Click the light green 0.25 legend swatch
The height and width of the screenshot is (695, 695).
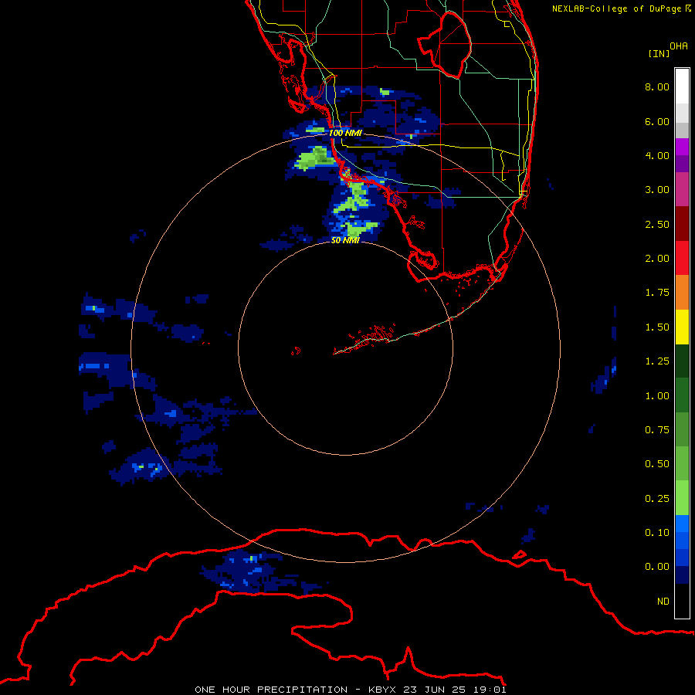(x=682, y=498)
